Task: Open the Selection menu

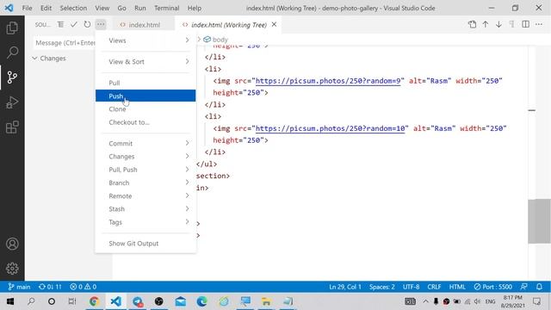Action: pos(73,8)
